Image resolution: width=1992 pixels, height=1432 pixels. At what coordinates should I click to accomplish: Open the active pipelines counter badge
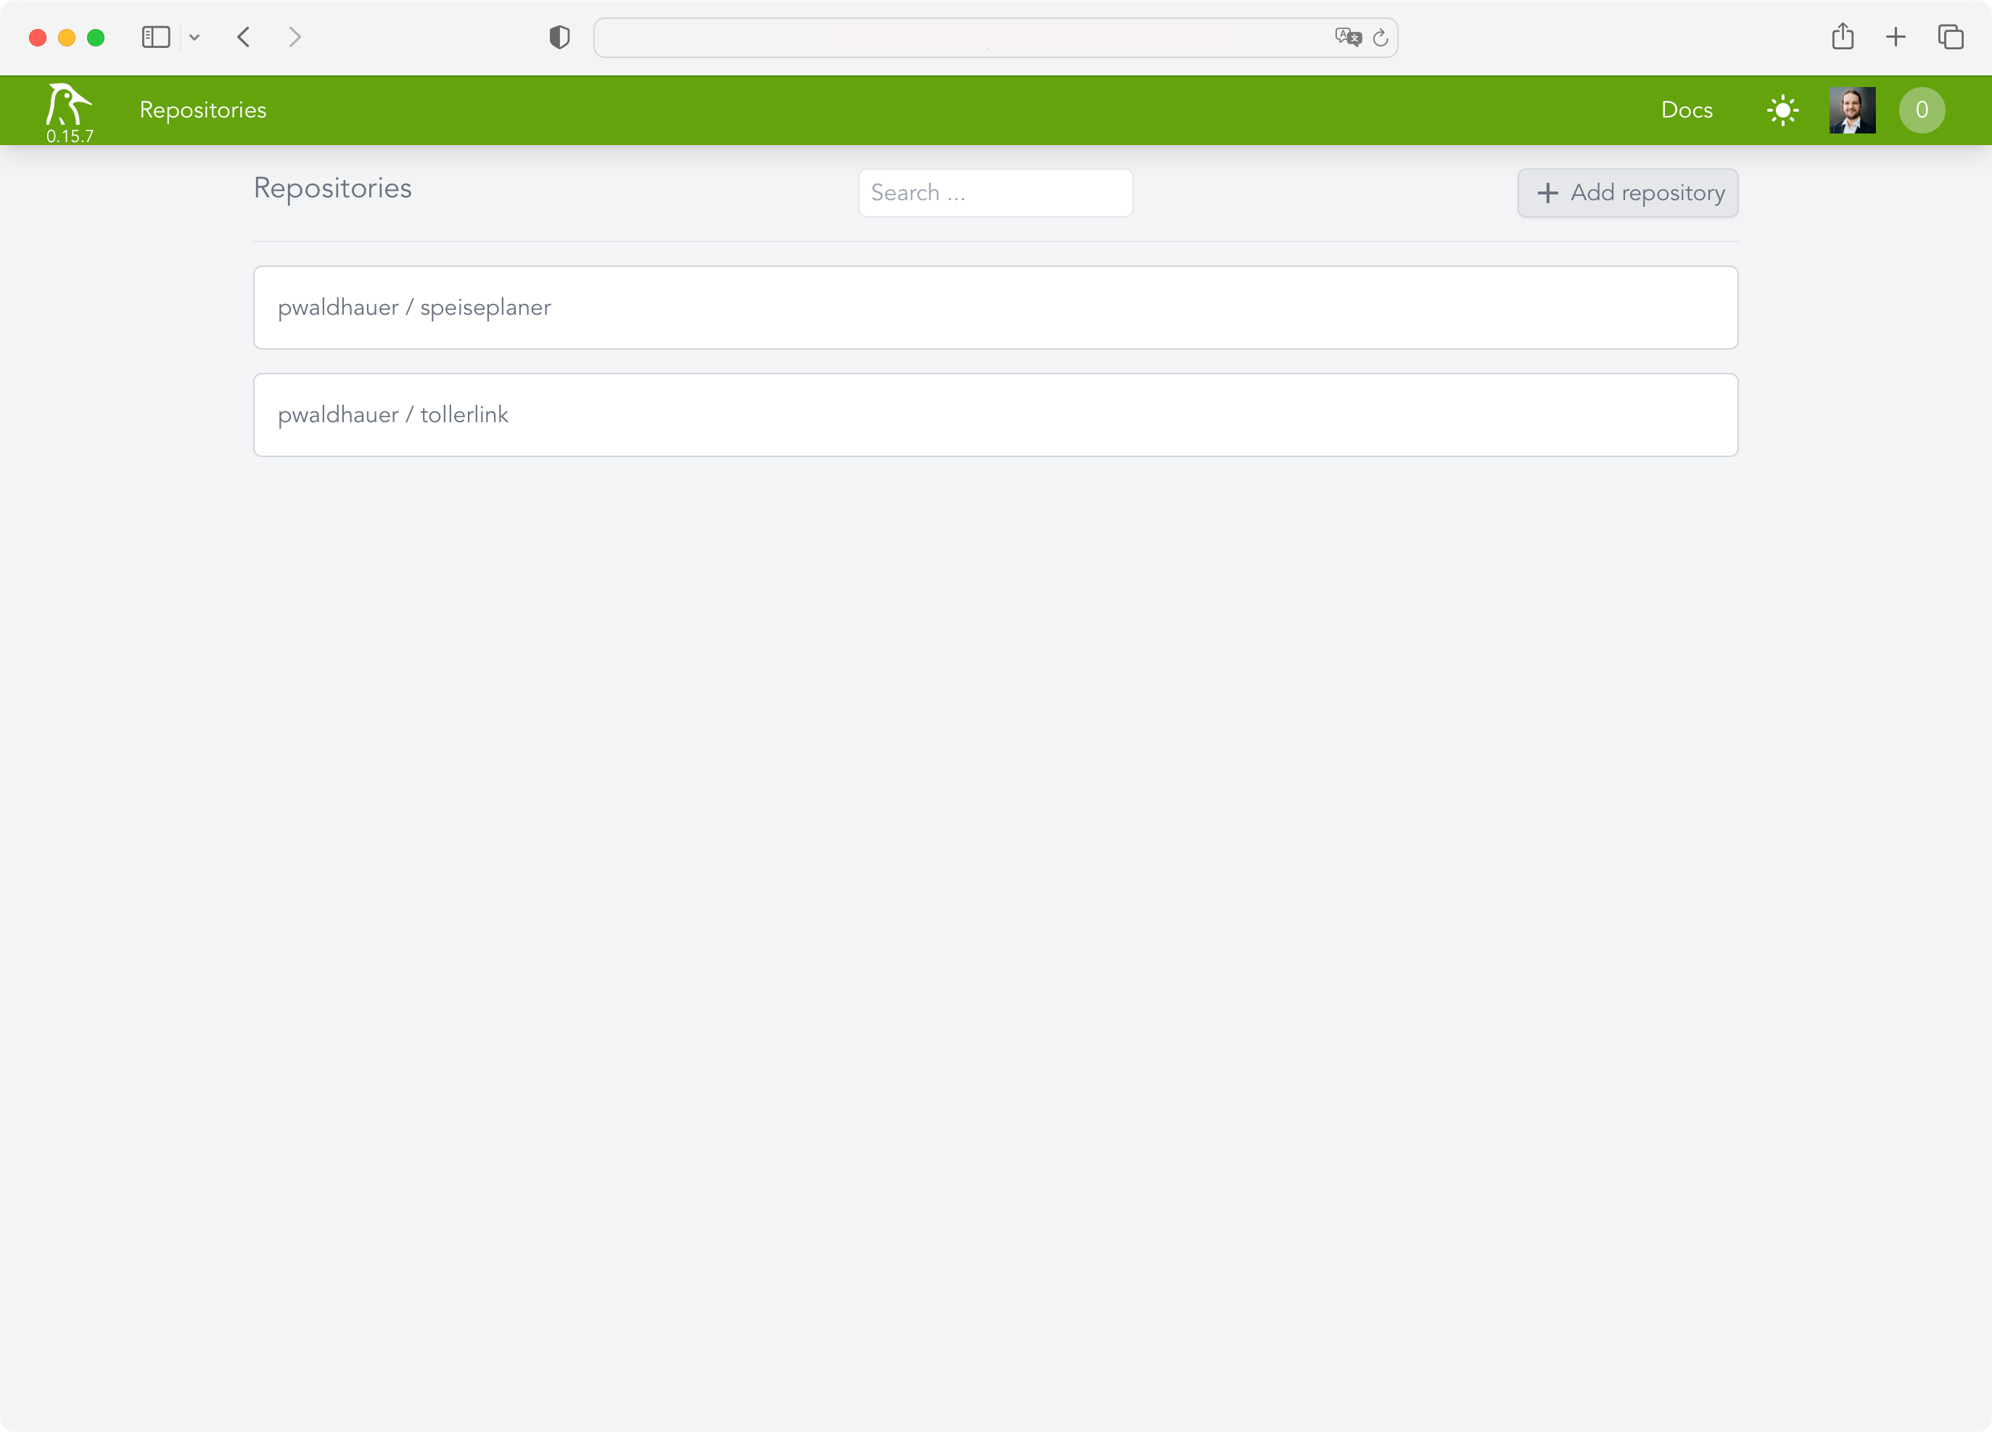click(1921, 111)
